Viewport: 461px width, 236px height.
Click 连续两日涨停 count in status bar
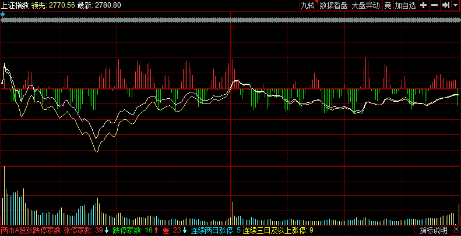238,231
